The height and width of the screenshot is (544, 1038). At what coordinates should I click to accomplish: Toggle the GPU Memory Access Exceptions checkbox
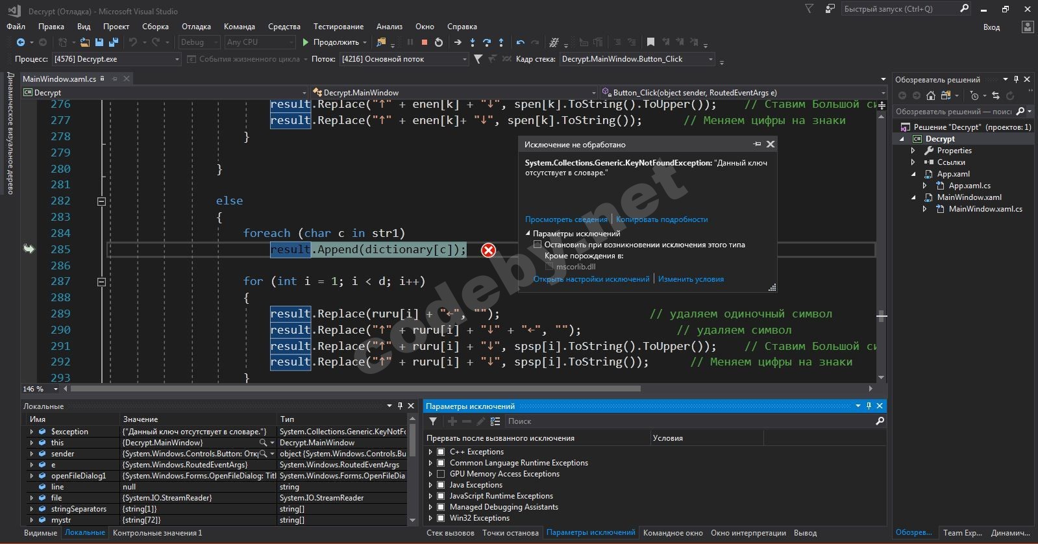point(441,474)
